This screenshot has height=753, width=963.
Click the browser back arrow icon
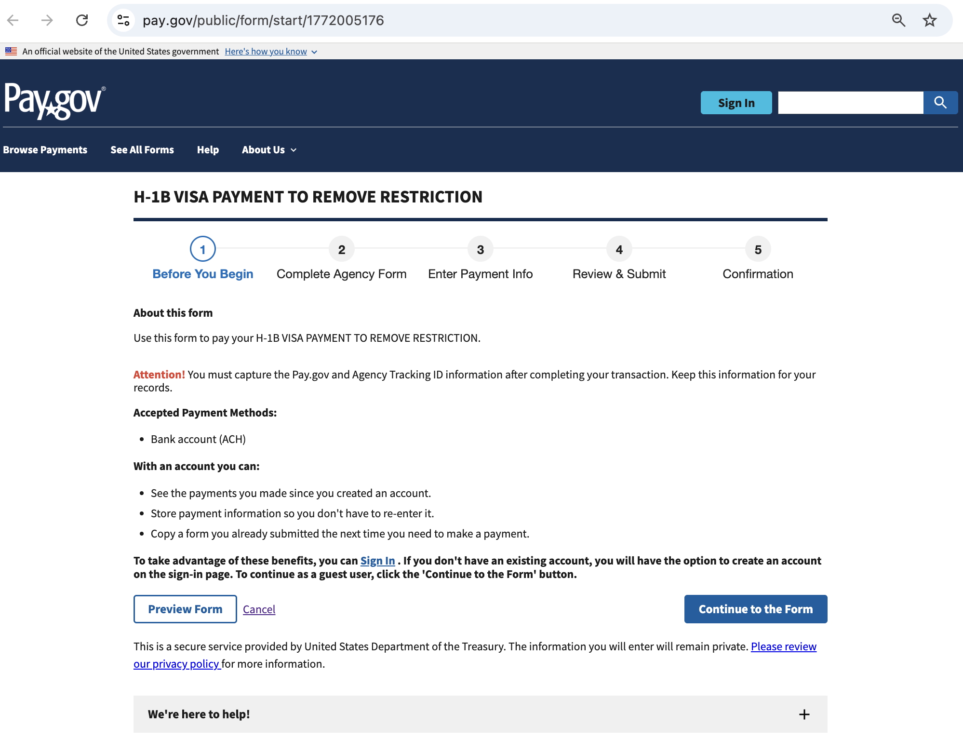pos(13,20)
